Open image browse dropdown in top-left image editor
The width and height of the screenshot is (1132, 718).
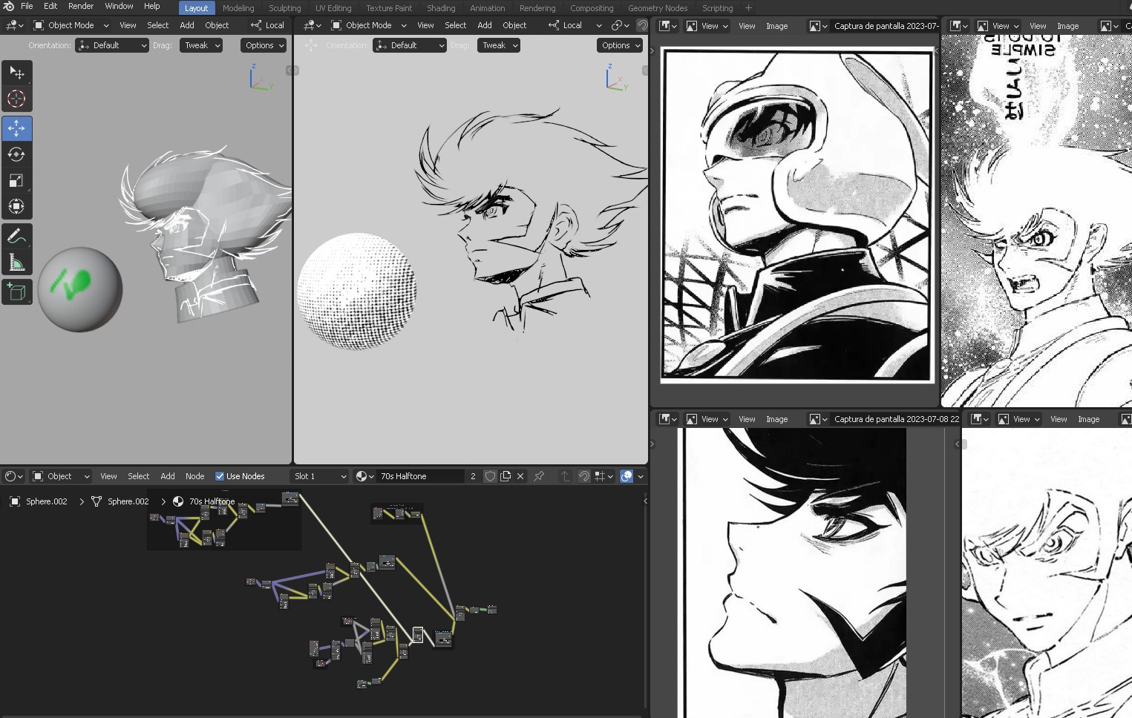(818, 26)
